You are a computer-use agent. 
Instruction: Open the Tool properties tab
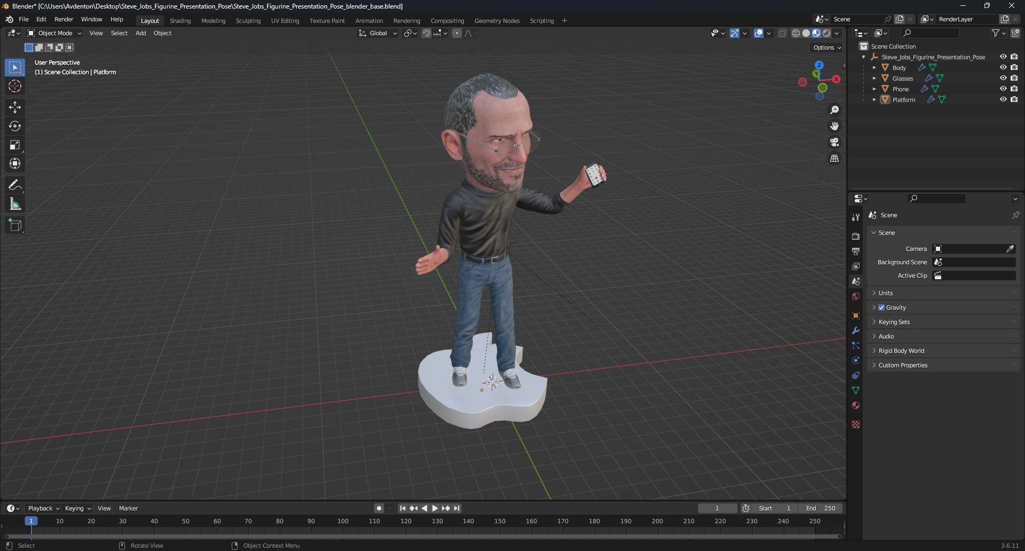[856, 217]
